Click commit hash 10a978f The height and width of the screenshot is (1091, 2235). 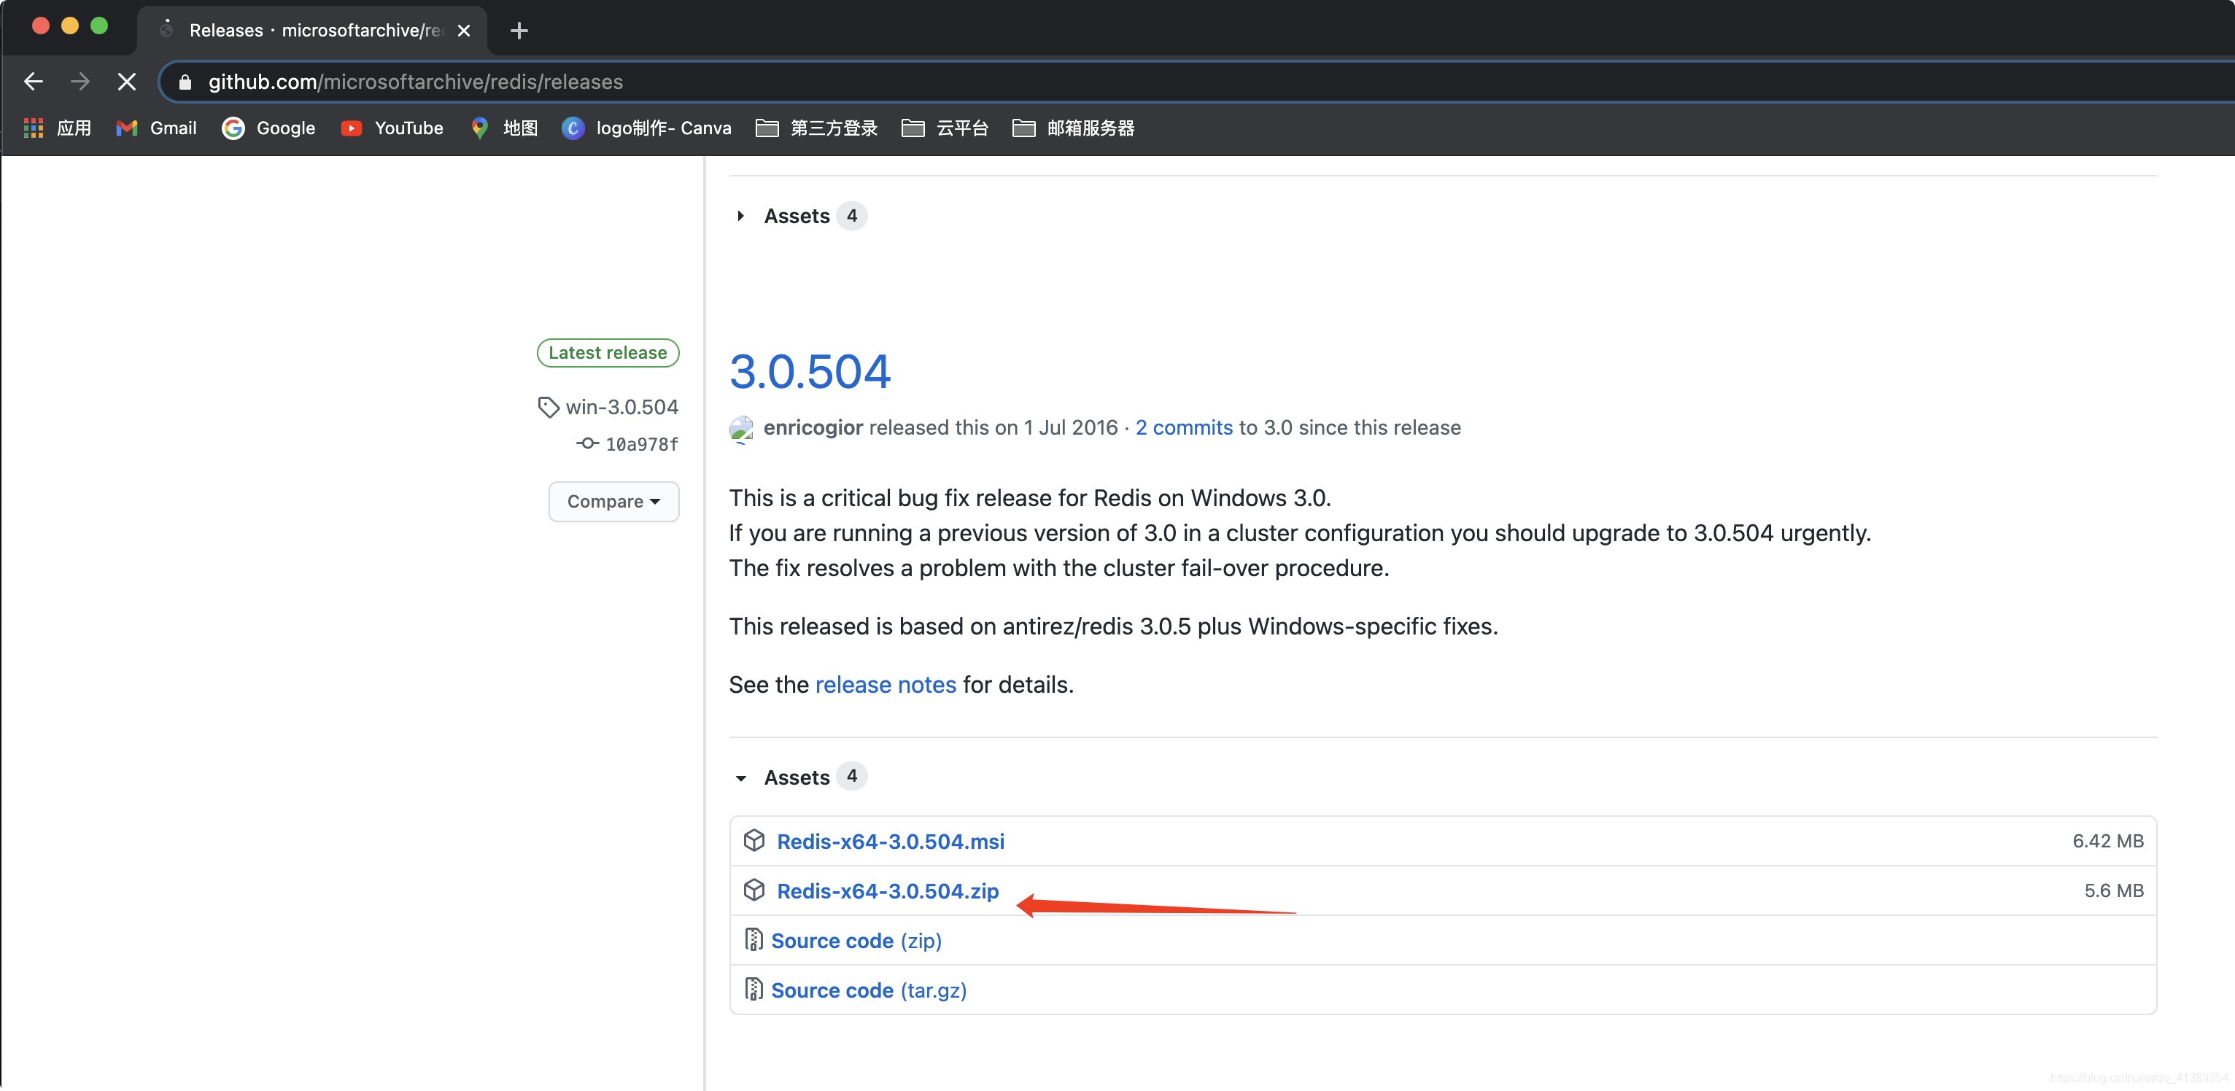tap(640, 444)
